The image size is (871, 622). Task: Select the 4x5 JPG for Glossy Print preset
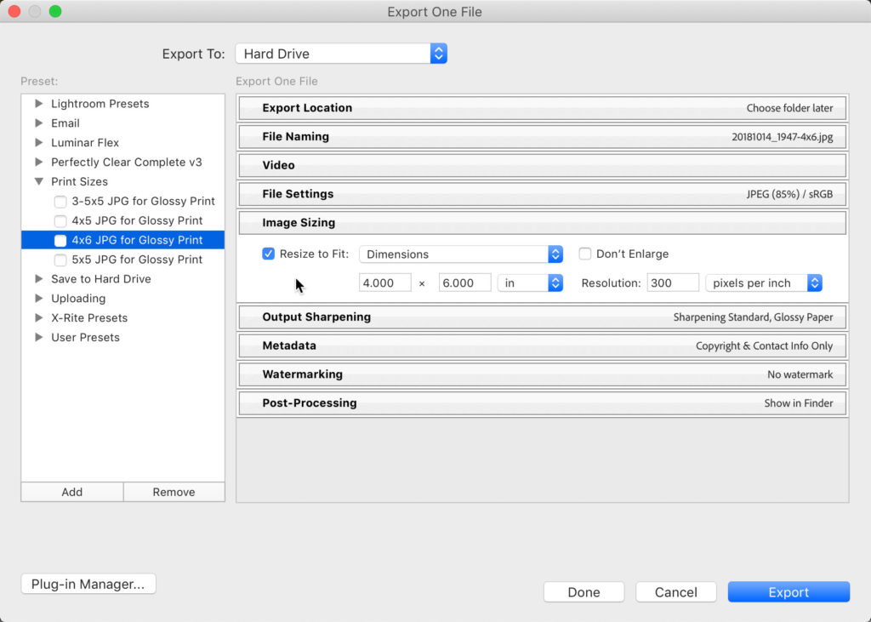point(137,221)
